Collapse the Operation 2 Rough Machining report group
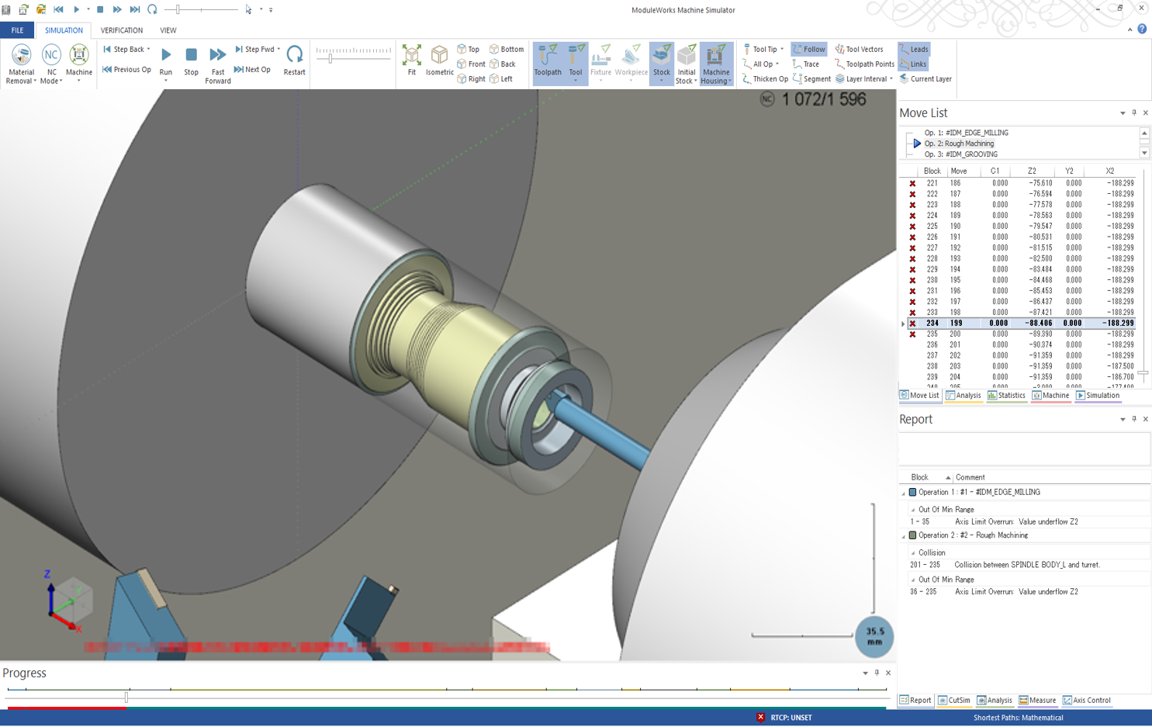The image size is (1152, 727). [x=904, y=536]
